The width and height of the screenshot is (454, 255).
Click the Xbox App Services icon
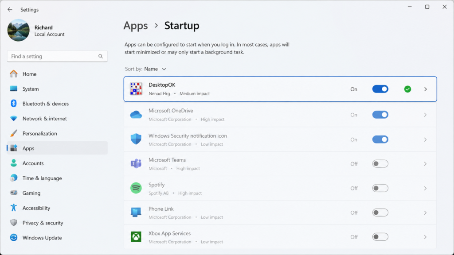coord(136,237)
